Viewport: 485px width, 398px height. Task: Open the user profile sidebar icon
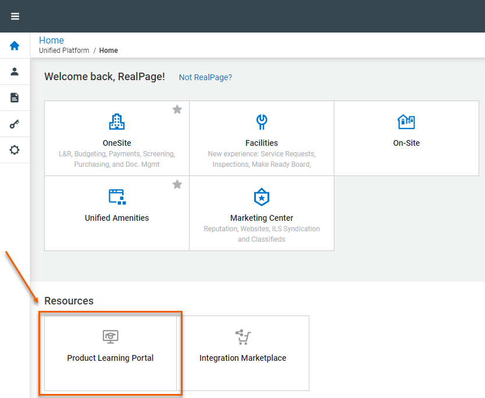point(15,71)
